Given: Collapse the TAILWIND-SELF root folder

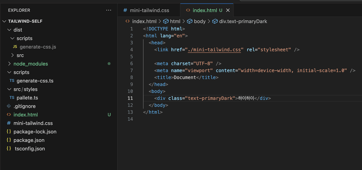Looking at the screenshot, I should click(4, 21).
